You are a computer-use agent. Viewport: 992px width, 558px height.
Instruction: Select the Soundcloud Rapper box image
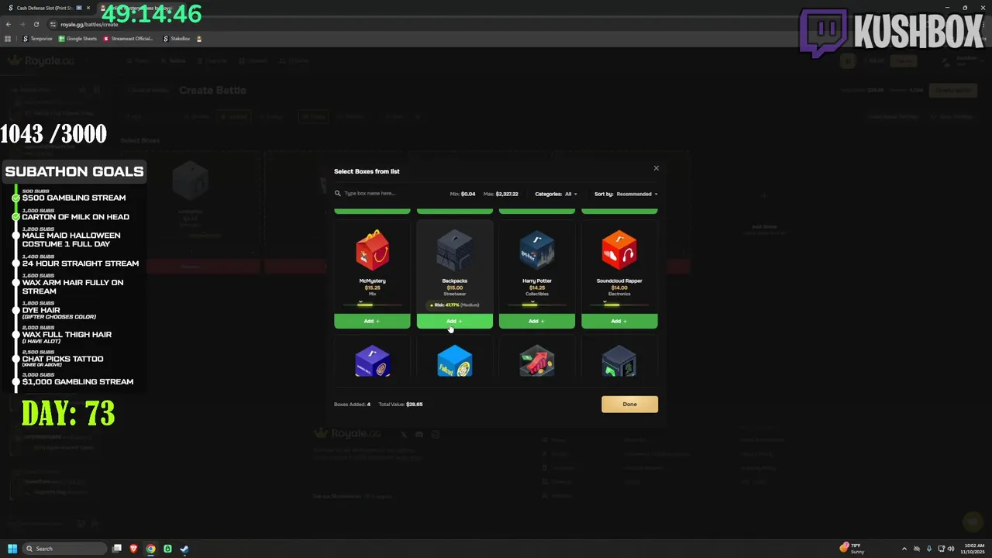coord(619,250)
